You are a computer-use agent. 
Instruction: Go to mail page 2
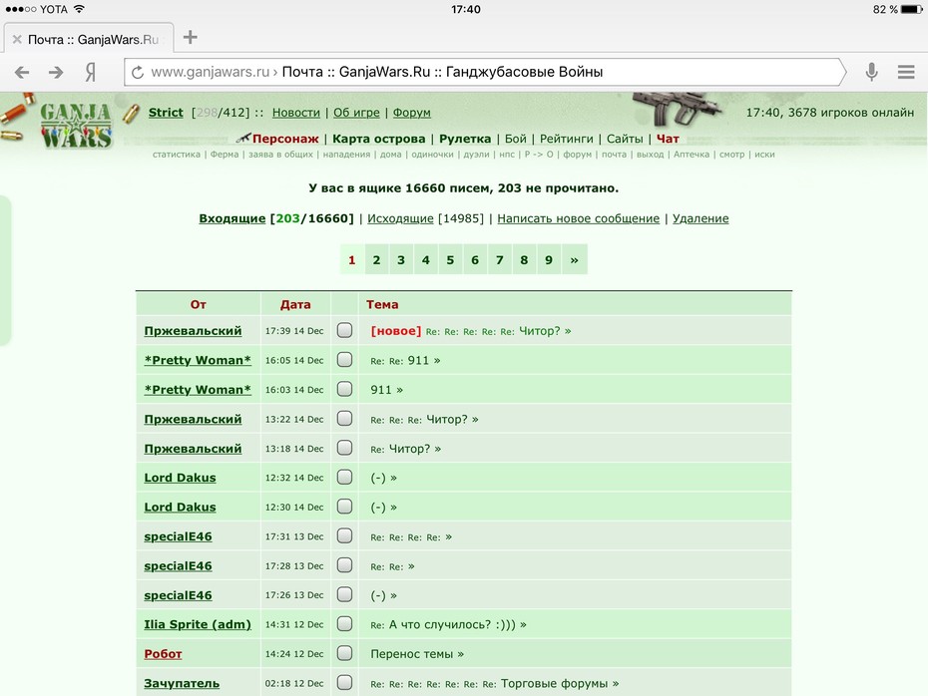(376, 259)
